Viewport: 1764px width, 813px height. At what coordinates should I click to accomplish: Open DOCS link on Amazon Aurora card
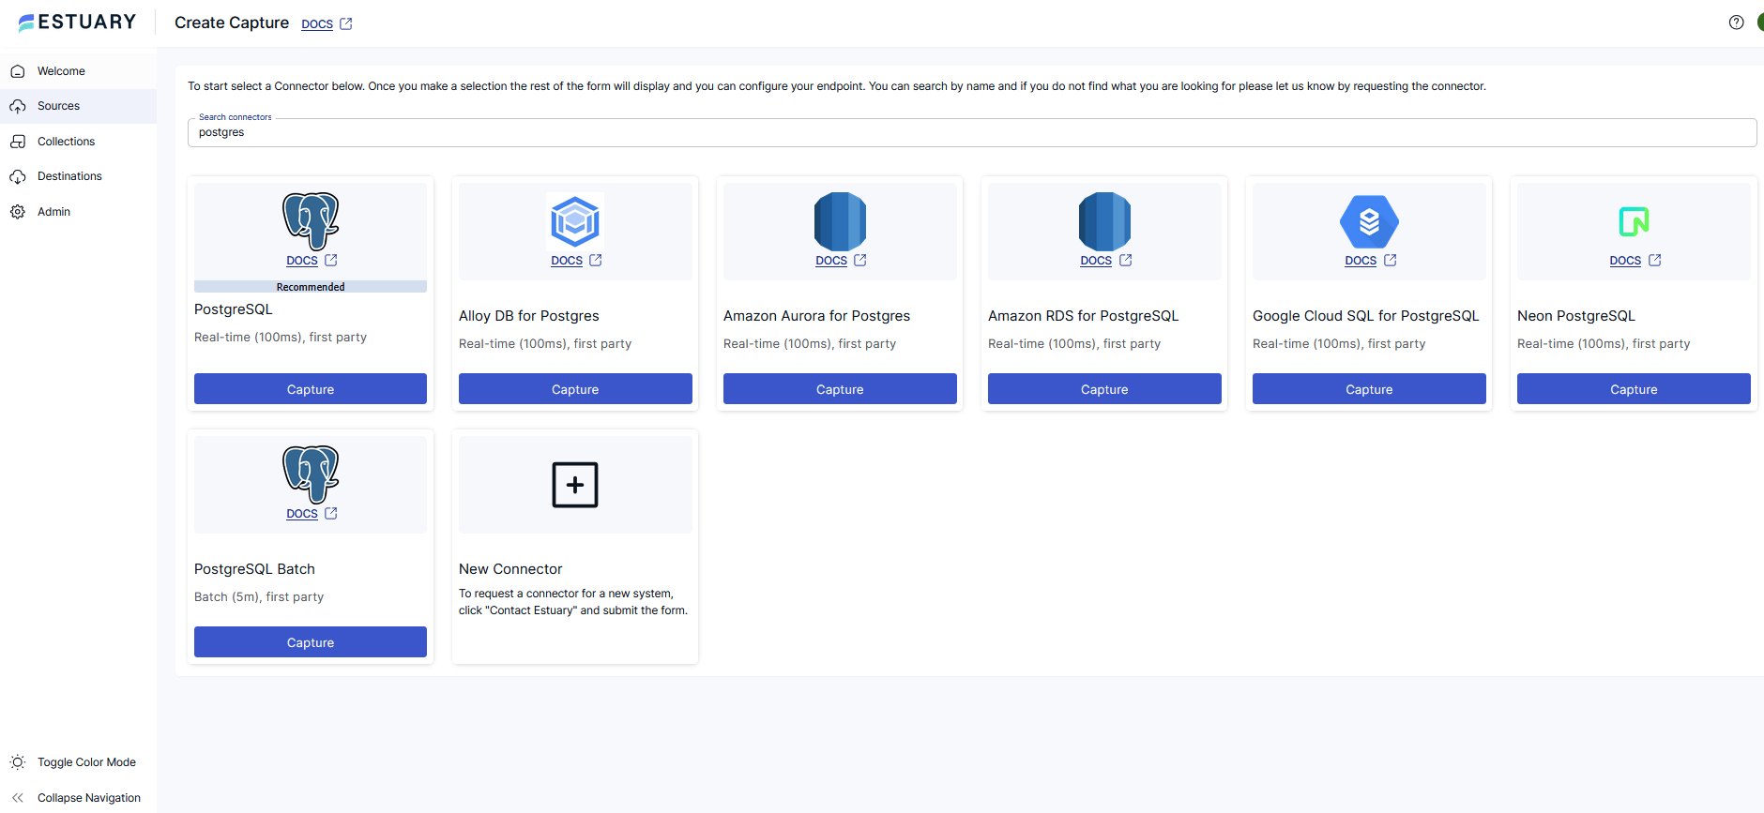pyautogui.click(x=831, y=261)
